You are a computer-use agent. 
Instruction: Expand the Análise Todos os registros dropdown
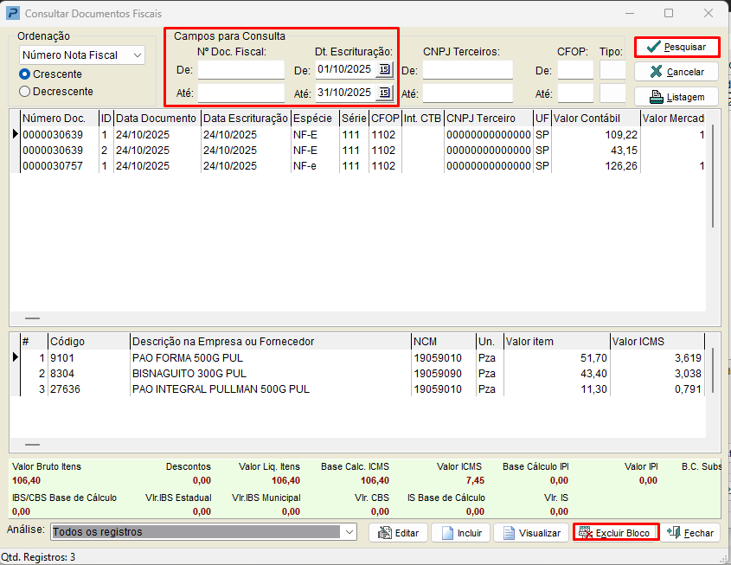click(x=347, y=532)
